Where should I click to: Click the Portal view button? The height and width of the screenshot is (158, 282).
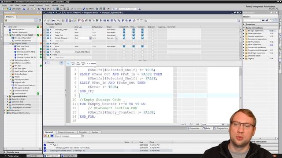click(x=12, y=156)
